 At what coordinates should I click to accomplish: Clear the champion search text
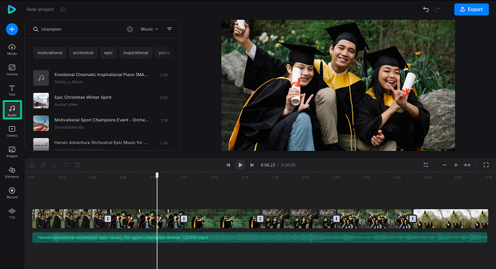tap(130, 29)
